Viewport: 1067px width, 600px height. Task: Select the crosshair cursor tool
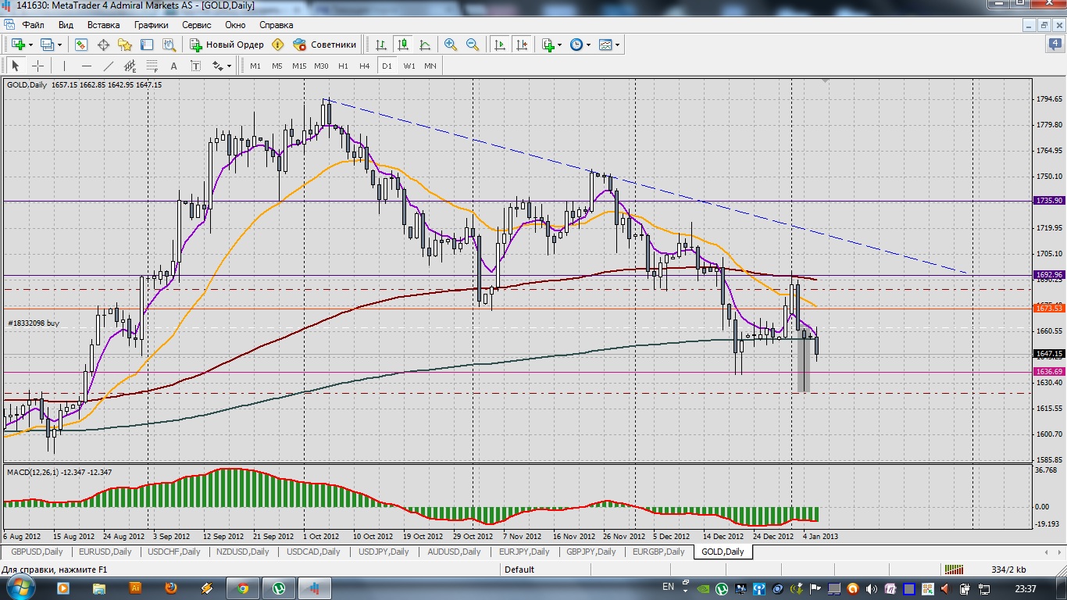click(x=37, y=66)
